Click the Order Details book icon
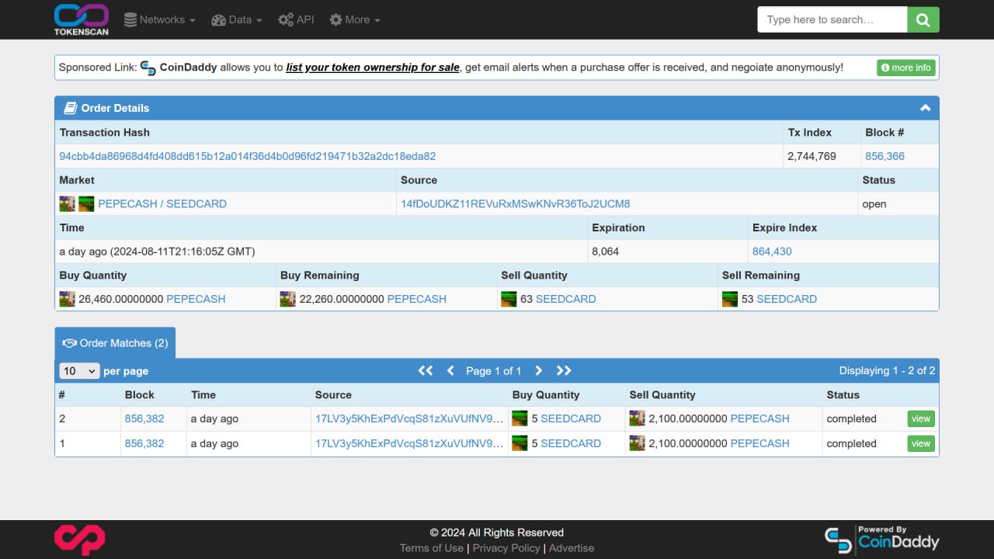 [x=70, y=108]
